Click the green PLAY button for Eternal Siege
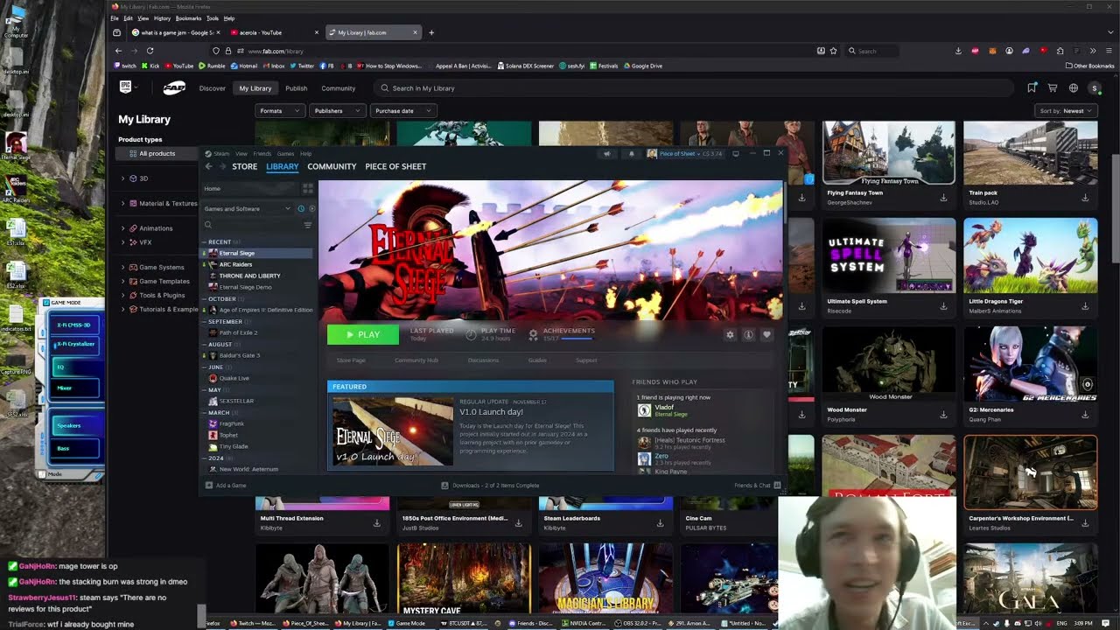This screenshot has height=630, width=1120. [362, 334]
